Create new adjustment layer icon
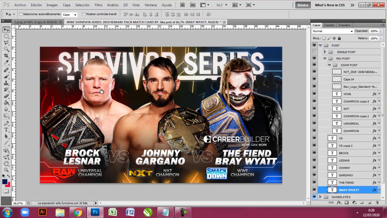 pyautogui.click(x=354, y=202)
